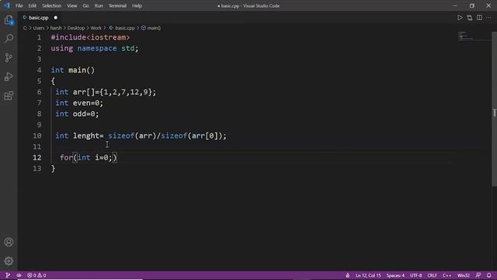This screenshot has width=497, height=280.
Task: Click on 'sizeof(arr[0]);' on line 10
Action: click(193, 135)
